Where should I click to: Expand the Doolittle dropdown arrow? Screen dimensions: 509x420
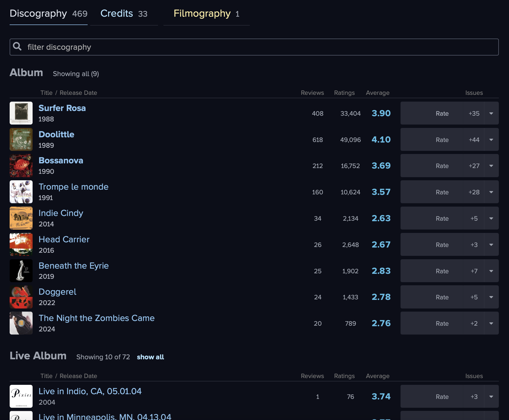pyautogui.click(x=491, y=139)
